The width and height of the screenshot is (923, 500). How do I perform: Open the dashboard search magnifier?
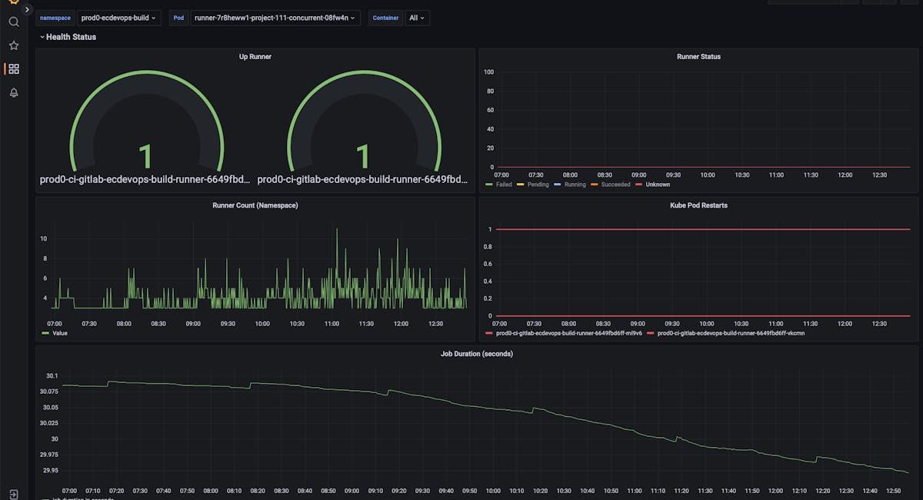click(13, 22)
